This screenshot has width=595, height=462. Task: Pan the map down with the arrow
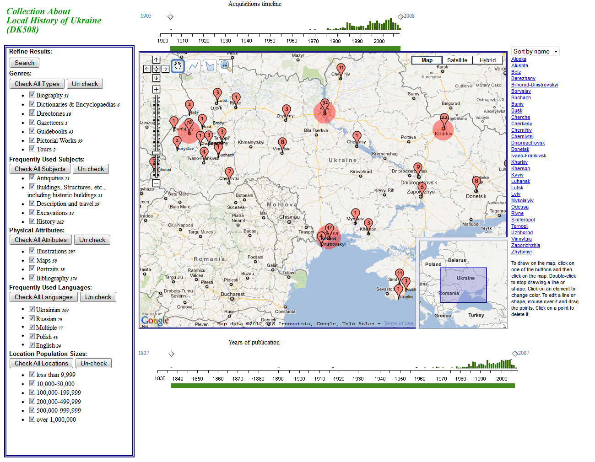pyautogui.click(x=156, y=78)
